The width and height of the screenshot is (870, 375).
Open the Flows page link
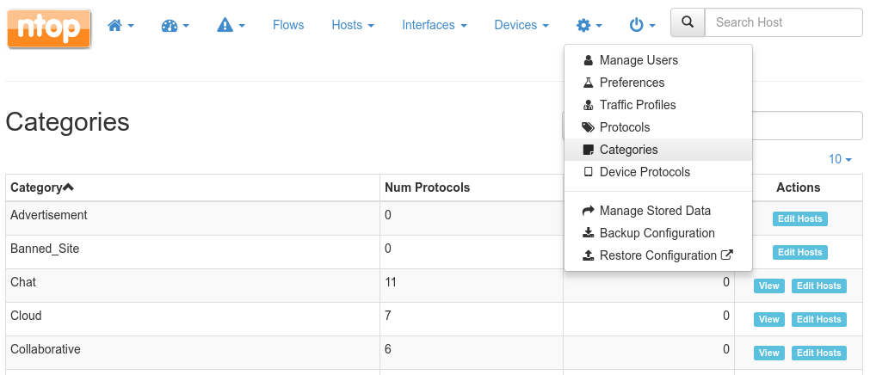pos(288,25)
